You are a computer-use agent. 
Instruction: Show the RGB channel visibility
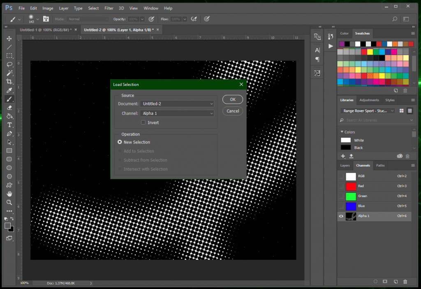(341, 176)
